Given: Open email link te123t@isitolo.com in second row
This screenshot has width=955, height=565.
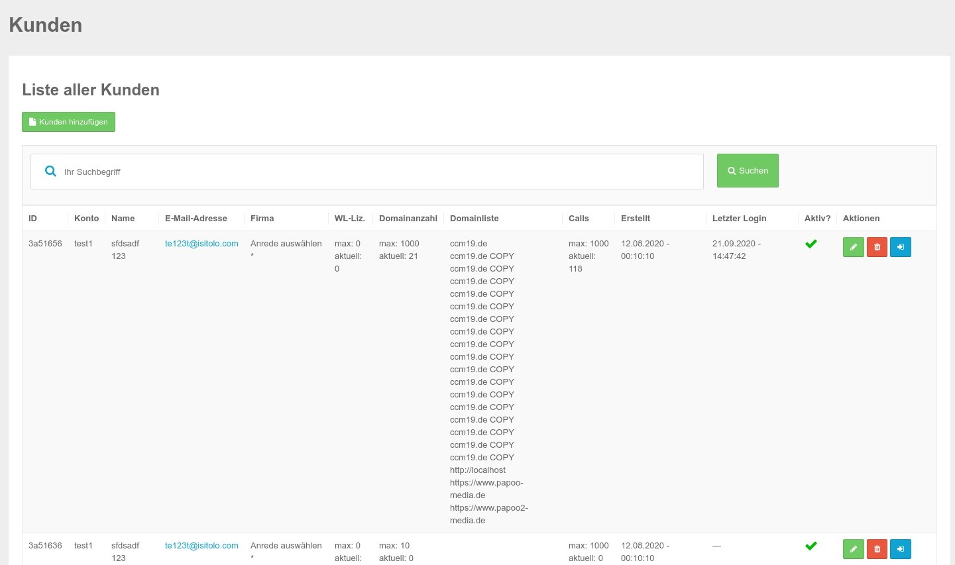Looking at the screenshot, I should tap(201, 546).
